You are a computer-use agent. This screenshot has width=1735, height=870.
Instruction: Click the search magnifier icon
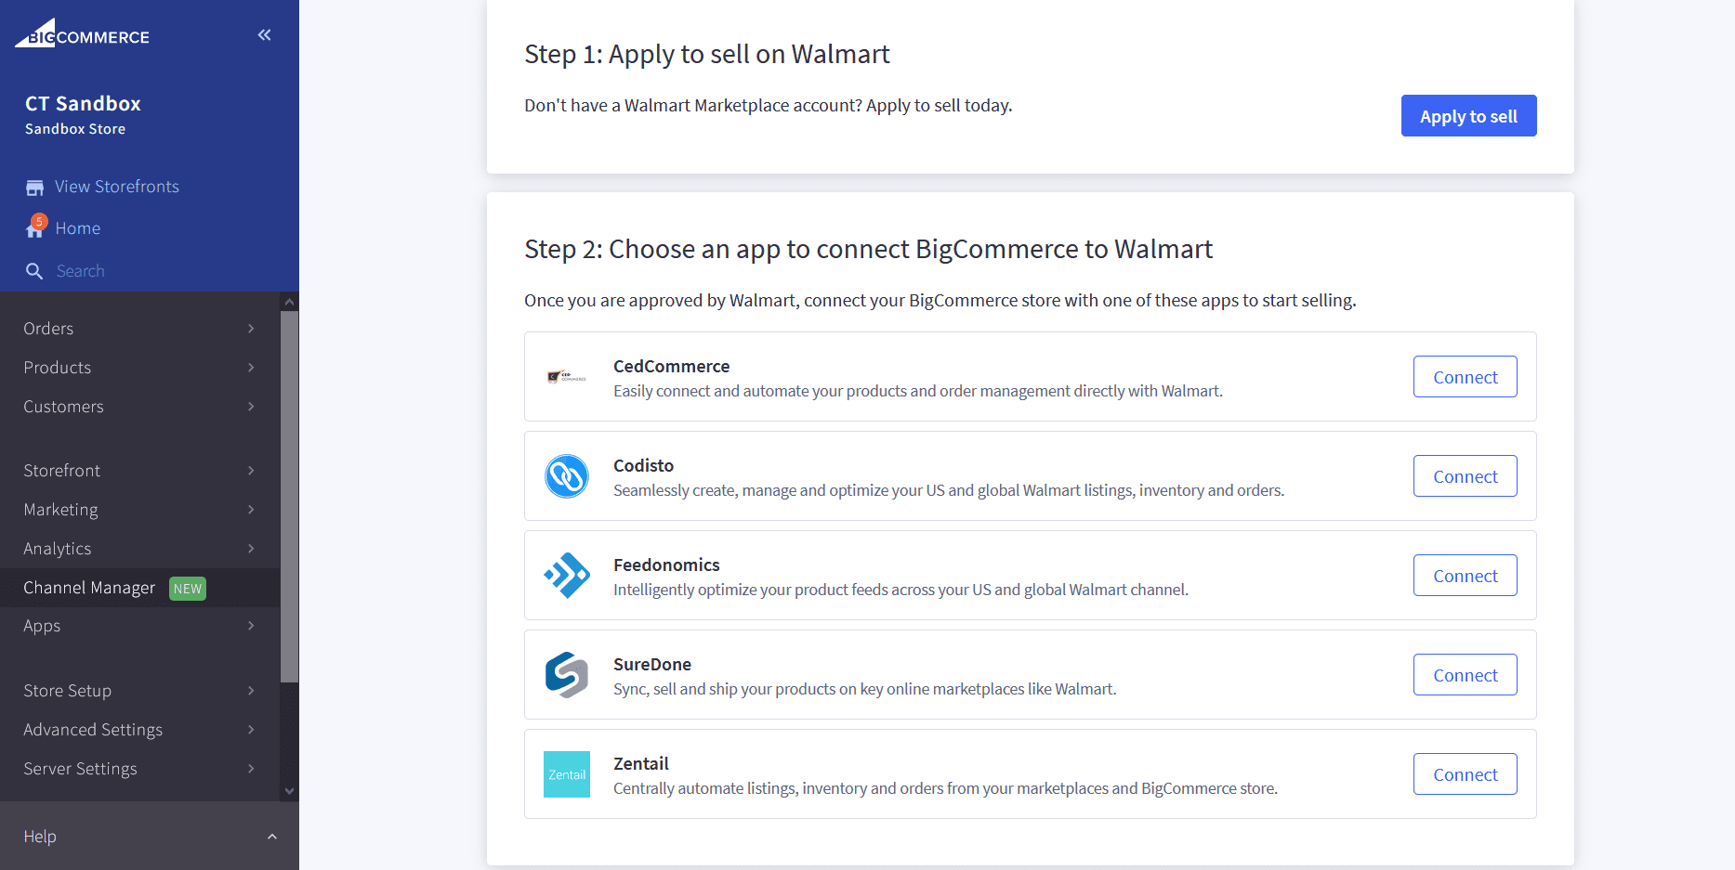[34, 270]
